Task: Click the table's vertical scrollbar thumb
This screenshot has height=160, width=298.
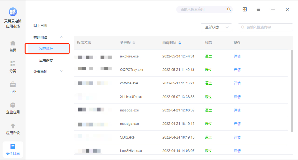Action: click(x=292, y=91)
